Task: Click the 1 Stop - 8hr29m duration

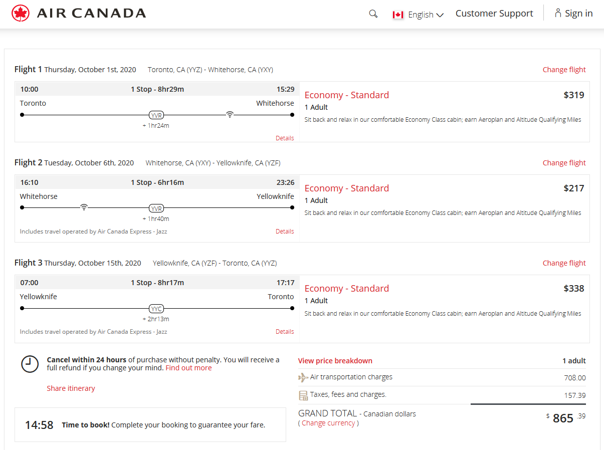Action: point(157,89)
